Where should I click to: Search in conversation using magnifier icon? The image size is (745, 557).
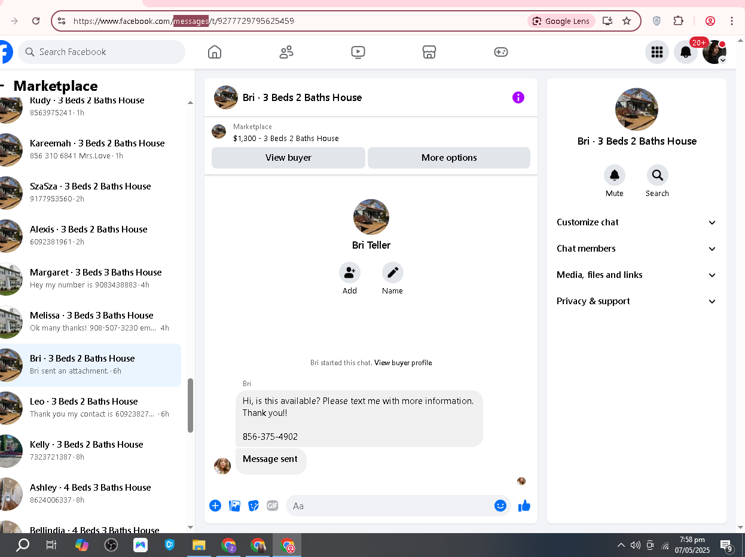point(657,175)
